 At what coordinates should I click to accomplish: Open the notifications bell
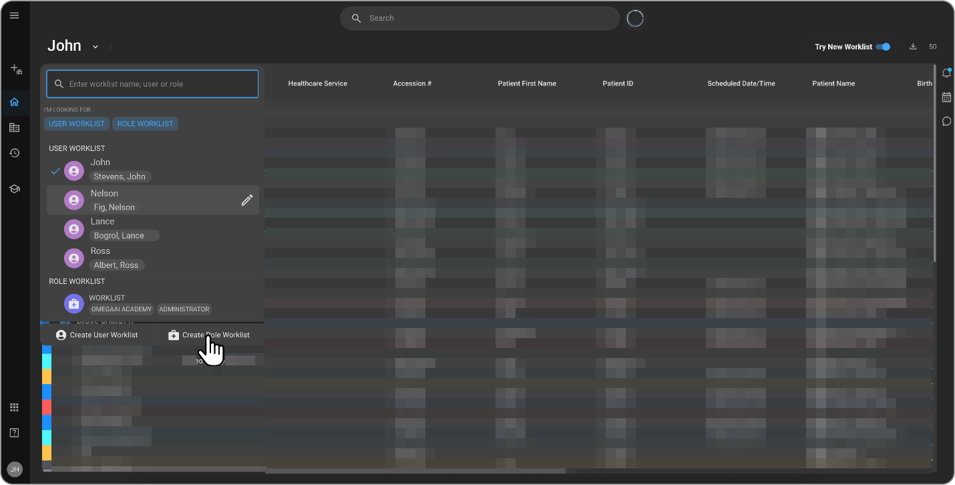[x=946, y=72]
